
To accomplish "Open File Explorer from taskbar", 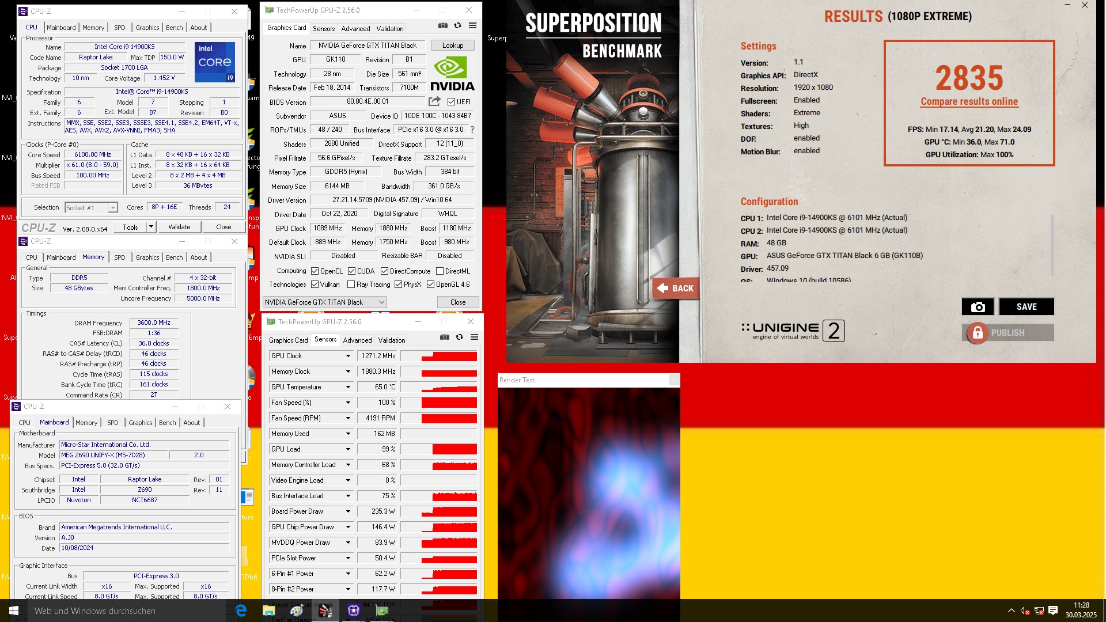I will coord(268,610).
